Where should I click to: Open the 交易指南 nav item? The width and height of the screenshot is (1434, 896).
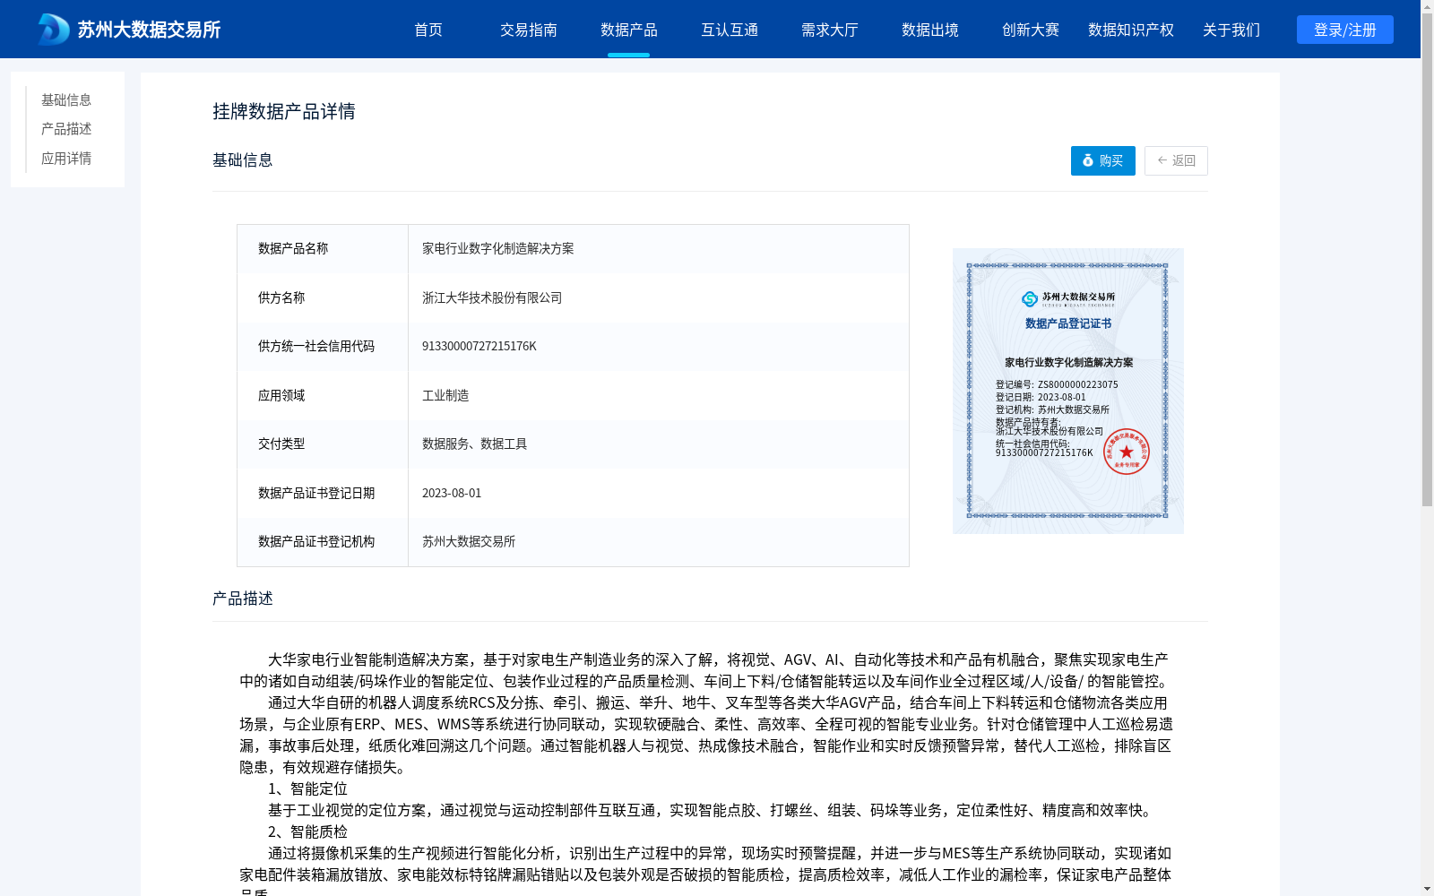pyautogui.click(x=529, y=30)
